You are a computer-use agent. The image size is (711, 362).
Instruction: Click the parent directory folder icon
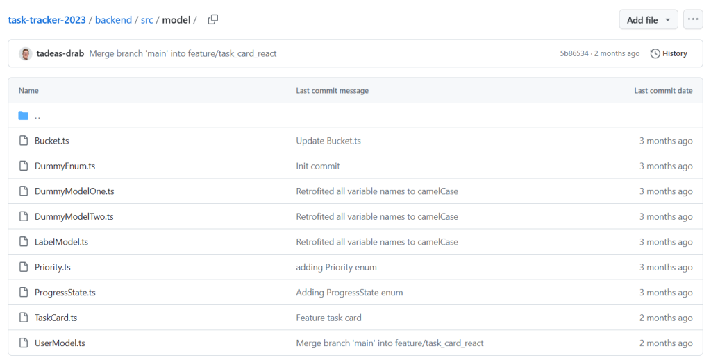click(x=24, y=116)
